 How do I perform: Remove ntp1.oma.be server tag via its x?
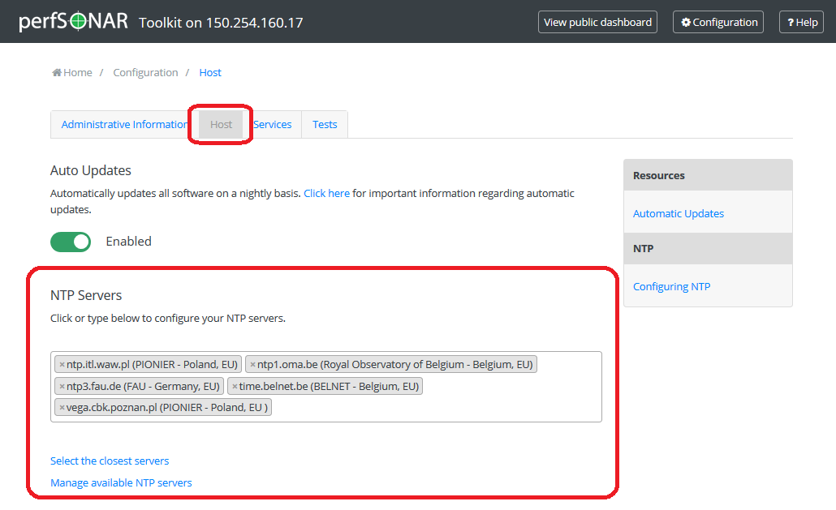coord(252,365)
